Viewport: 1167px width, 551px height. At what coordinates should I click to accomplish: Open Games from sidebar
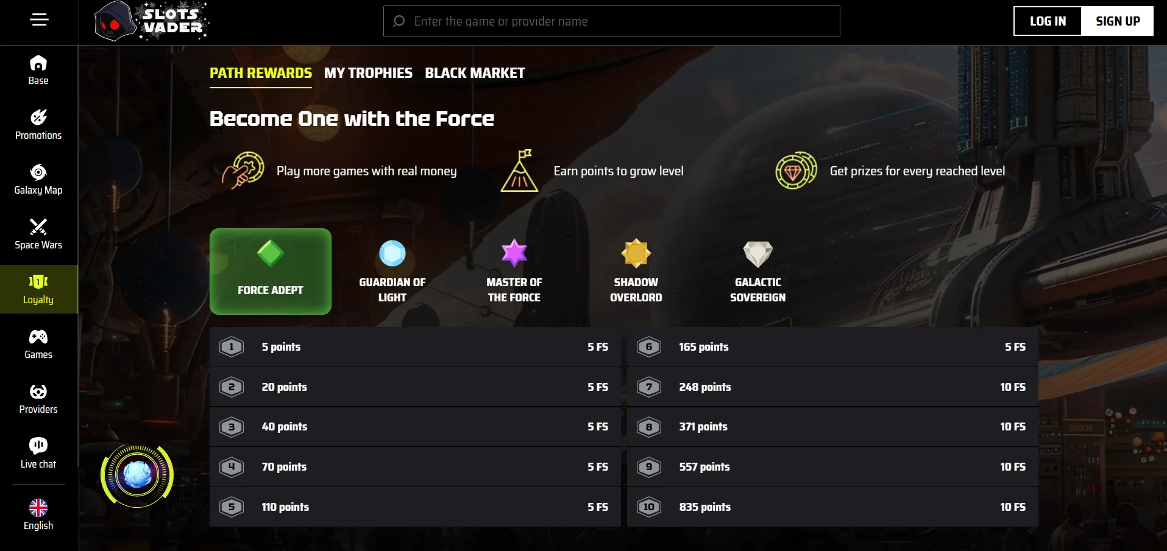point(38,344)
